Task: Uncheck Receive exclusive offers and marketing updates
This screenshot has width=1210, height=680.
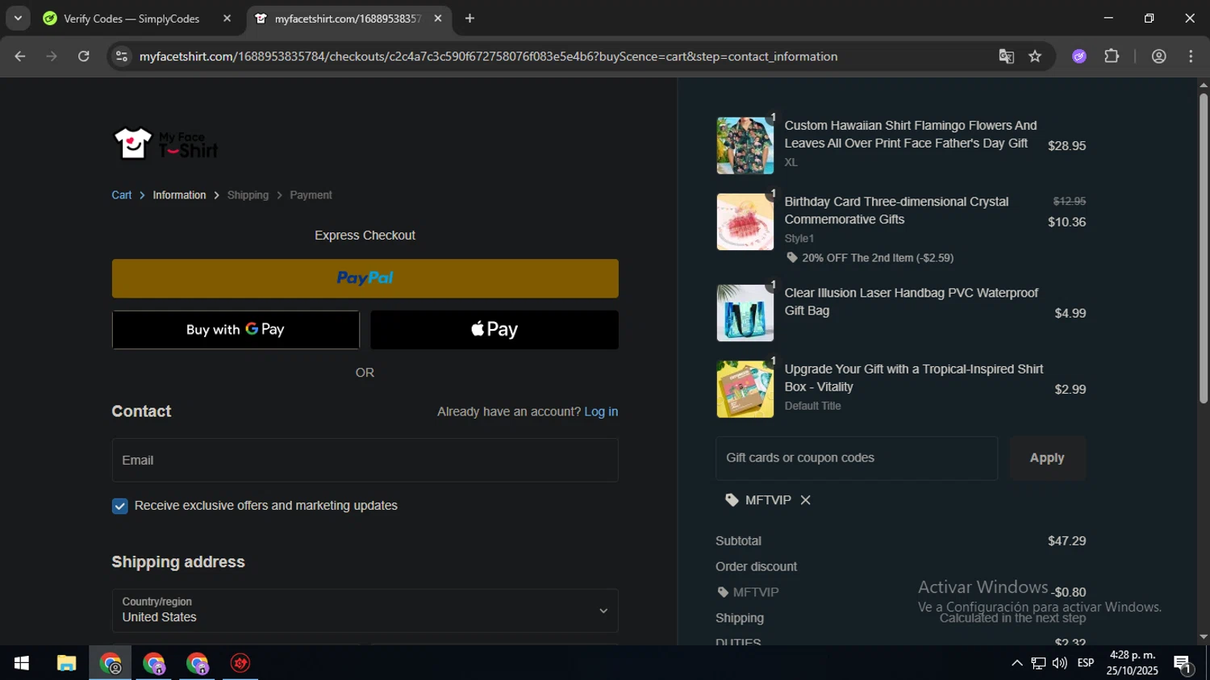Action: click(120, 506)
